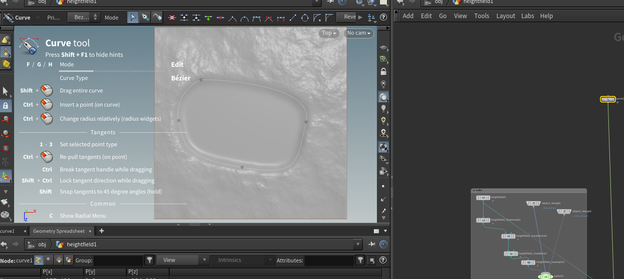Click the obj path segment in spreadsheet
The height and width of the screenshot is (279, 624).
point(42,244)
